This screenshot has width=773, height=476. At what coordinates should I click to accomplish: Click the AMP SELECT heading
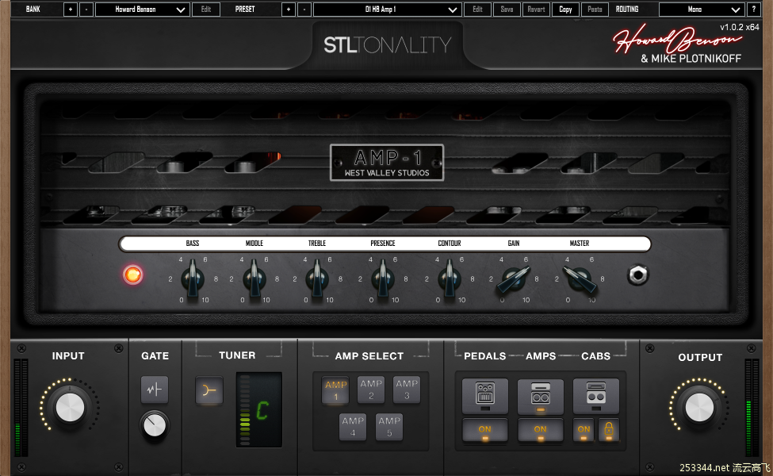pos(369,356)
